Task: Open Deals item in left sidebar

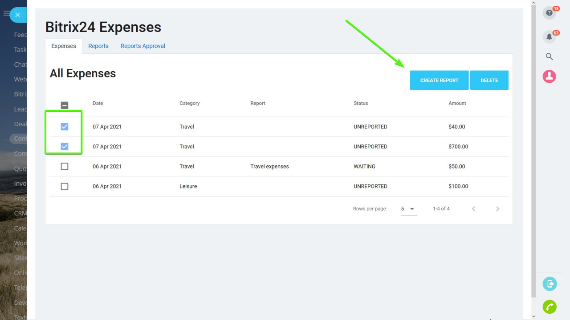Action: 20,124
